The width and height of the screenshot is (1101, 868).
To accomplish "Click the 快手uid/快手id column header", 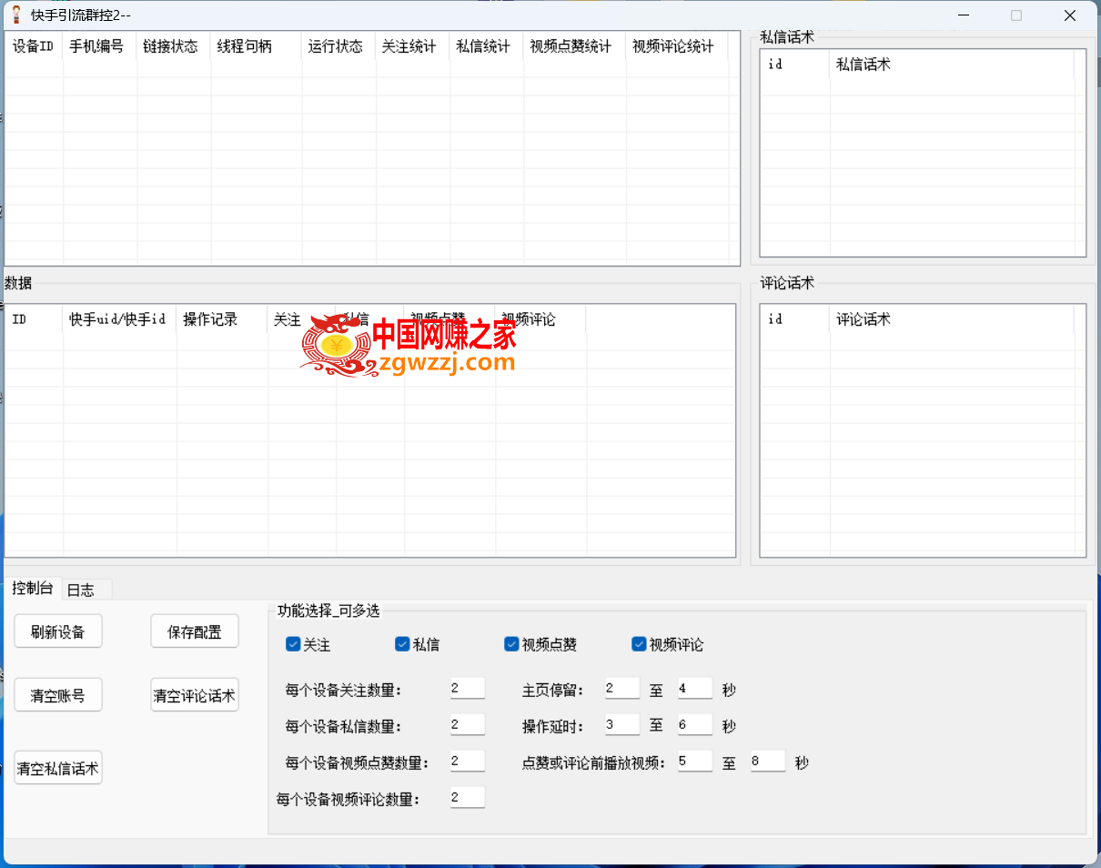I will click(x=119, y=319).
